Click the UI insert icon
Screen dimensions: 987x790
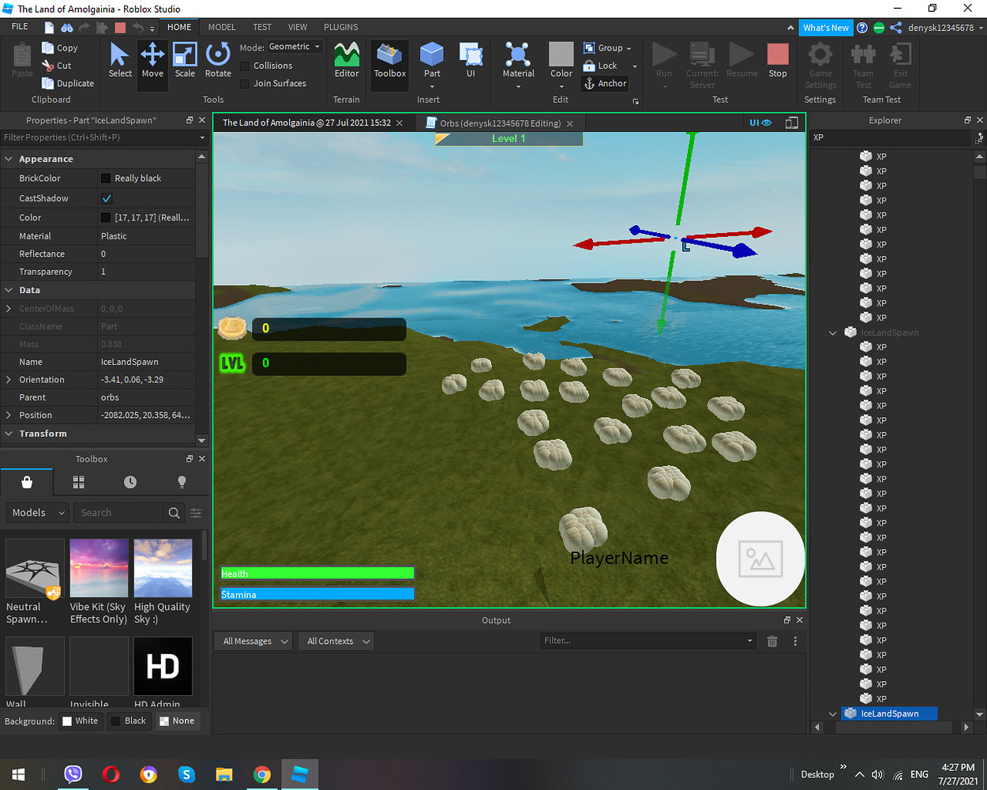pos(471,61)
